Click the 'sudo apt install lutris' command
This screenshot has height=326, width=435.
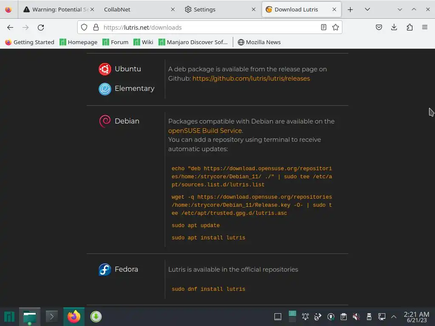click(208, 238)
